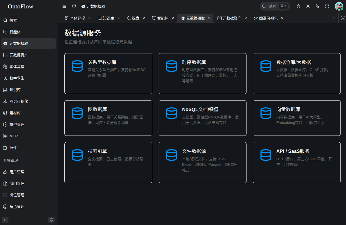This screenshot has height=225, width=346.
Task: Open the 向量数据库 card
Action: 297,118
